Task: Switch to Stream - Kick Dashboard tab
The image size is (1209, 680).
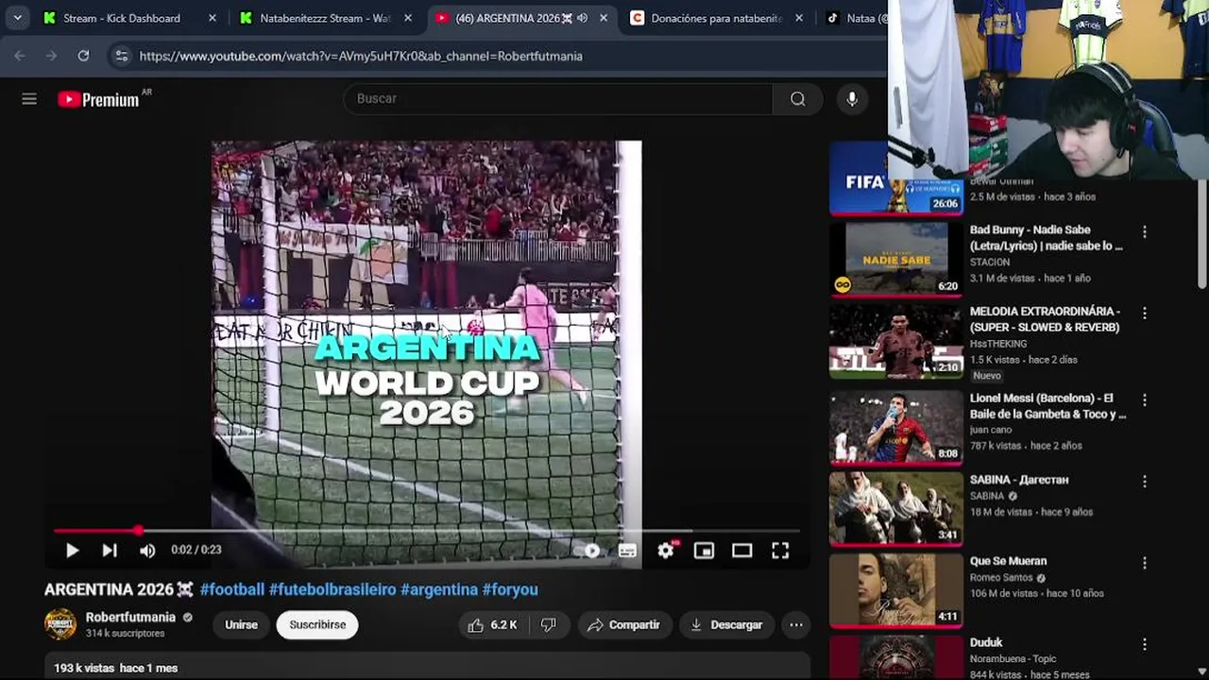Action: click(122, 18)
